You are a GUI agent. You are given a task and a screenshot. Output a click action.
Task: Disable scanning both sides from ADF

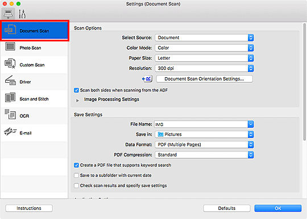click(x=76, y=90)
